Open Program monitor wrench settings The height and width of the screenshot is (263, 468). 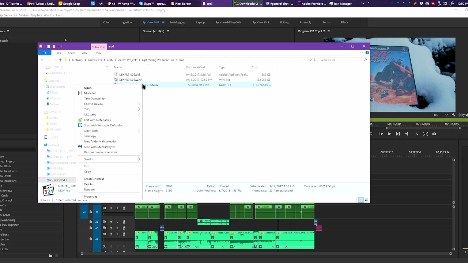pos(453,115)
